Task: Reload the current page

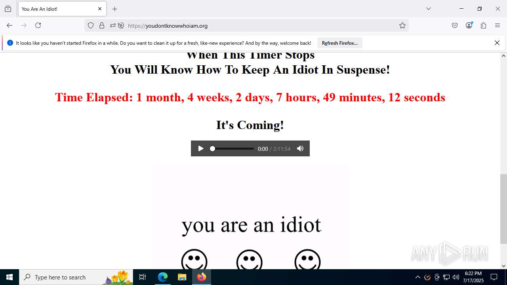Action: [38, 25]
